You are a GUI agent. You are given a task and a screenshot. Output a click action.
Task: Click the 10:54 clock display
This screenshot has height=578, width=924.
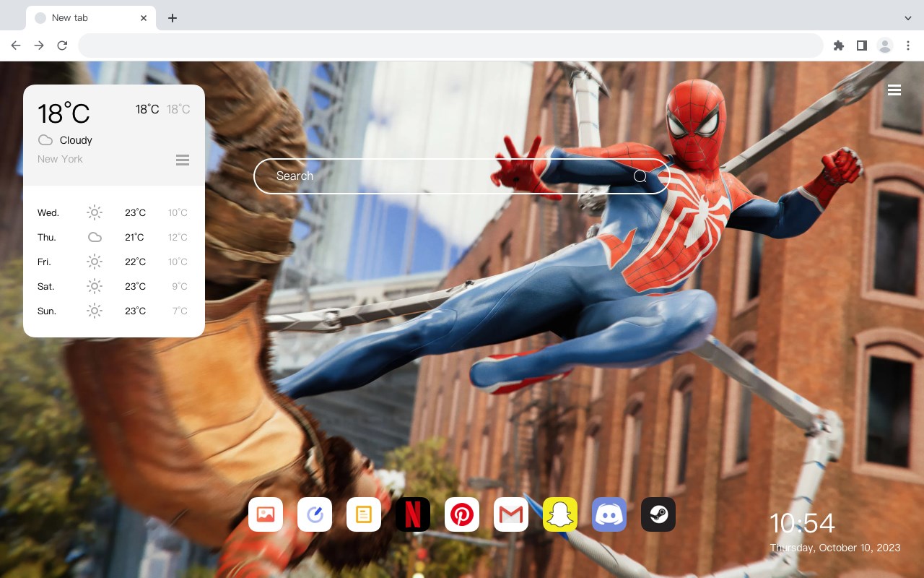802,523
